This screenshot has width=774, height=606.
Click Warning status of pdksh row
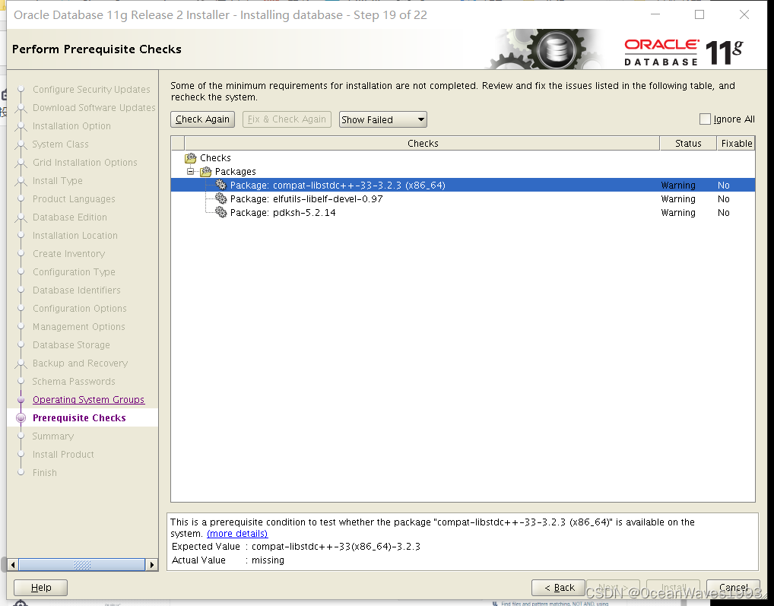tap(678, 213)
